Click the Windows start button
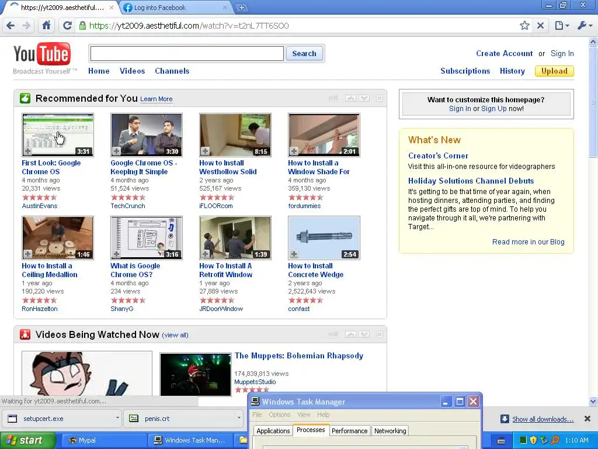 point(27,440)
